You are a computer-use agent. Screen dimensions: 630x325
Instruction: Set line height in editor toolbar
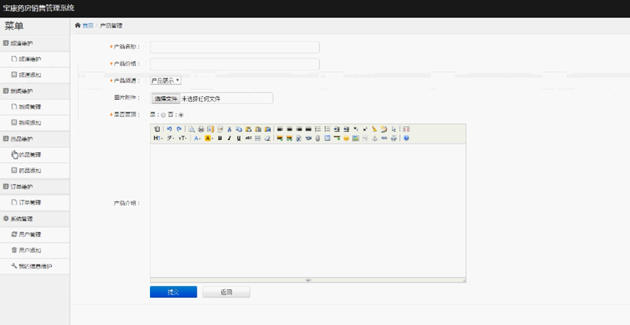(258, 138)
